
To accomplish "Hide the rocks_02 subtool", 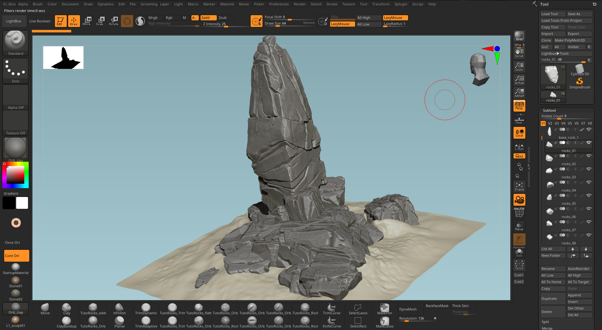I will pyautogui.click(x=589, y=156).
